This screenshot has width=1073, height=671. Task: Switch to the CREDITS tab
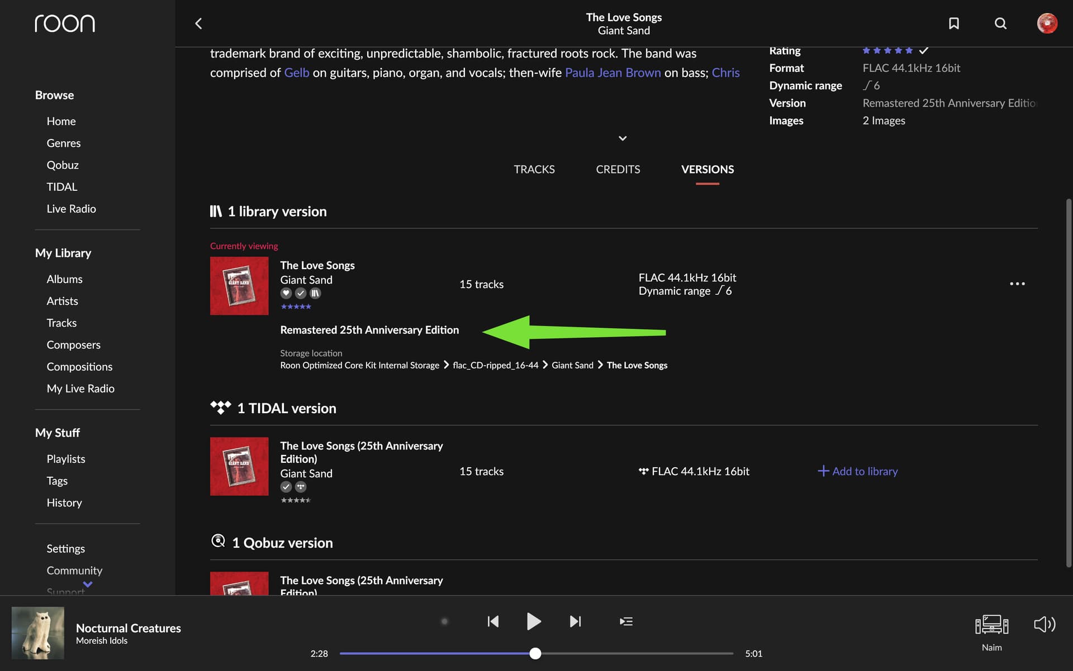[618, 169]
